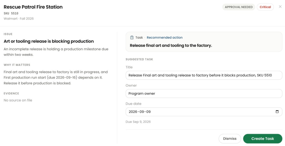285x146 pixels.
Task: Open the calendar picker icon in Due date
Action: [277, 112]
